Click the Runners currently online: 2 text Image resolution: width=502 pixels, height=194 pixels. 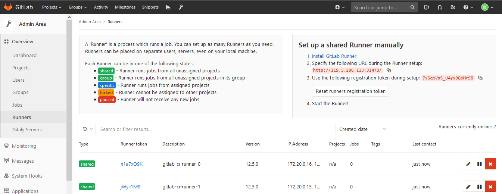click(x=467, y=127)
